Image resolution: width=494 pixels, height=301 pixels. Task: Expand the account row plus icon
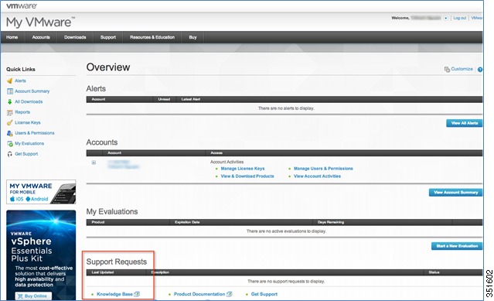pos(94,162)
